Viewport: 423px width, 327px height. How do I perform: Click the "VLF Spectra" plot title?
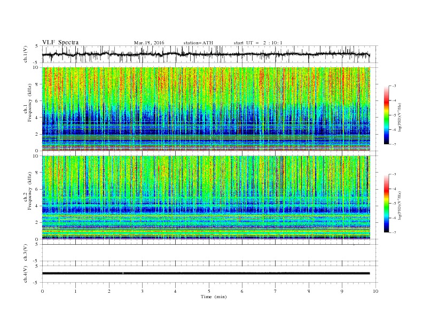60,42
